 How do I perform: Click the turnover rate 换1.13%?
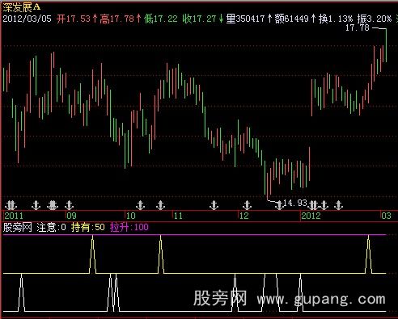click(336, 19)
